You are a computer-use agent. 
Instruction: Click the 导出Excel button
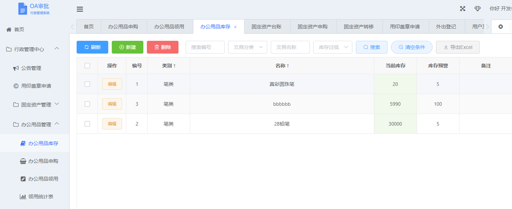(458, 47)
